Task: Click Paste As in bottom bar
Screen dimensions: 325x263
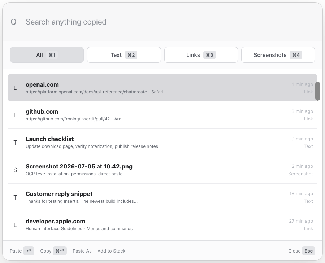Action: coord(82,251)
